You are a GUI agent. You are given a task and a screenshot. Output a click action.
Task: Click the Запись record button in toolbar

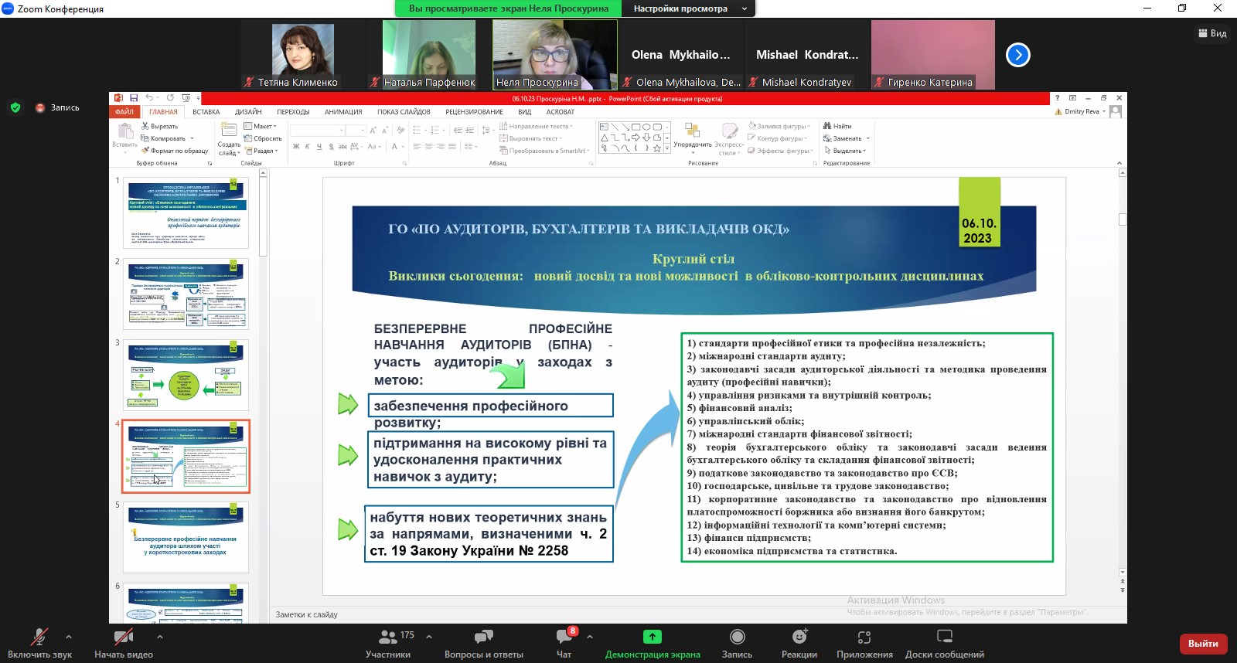[x=737, y=643]
